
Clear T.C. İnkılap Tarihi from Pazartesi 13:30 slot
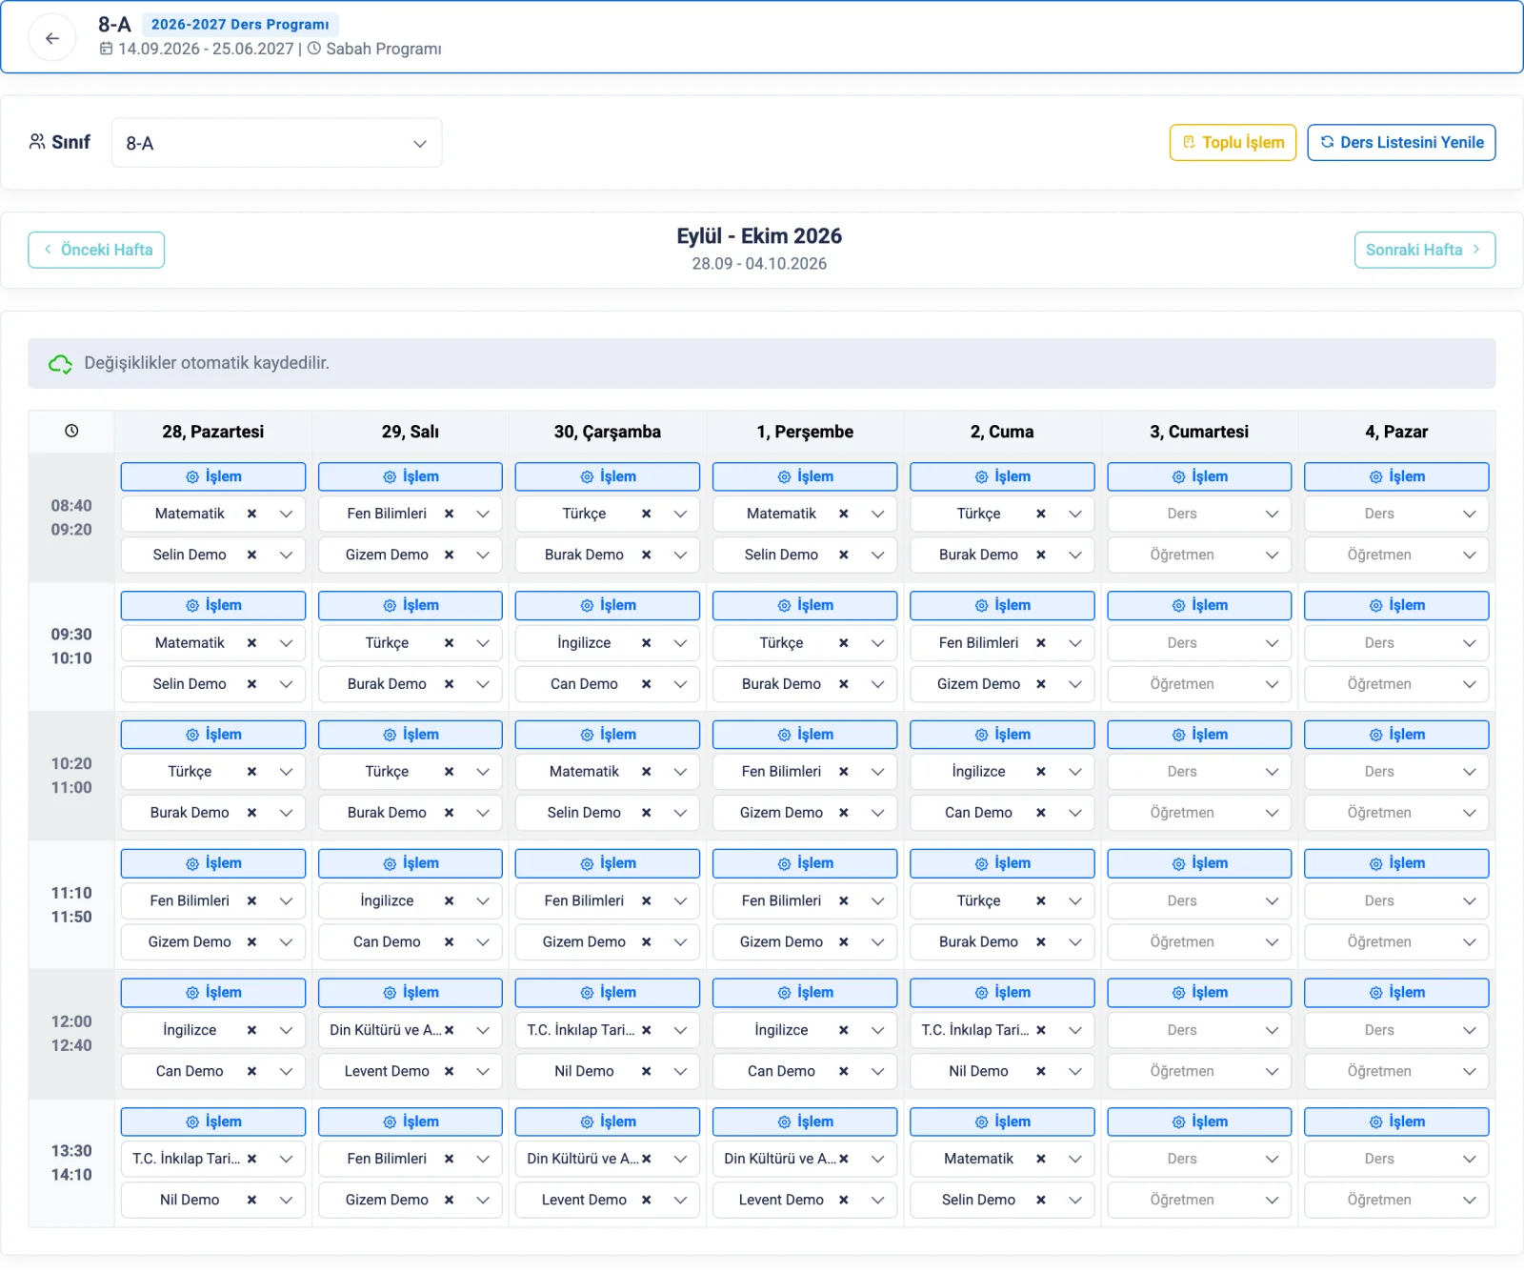(251, 1159)
